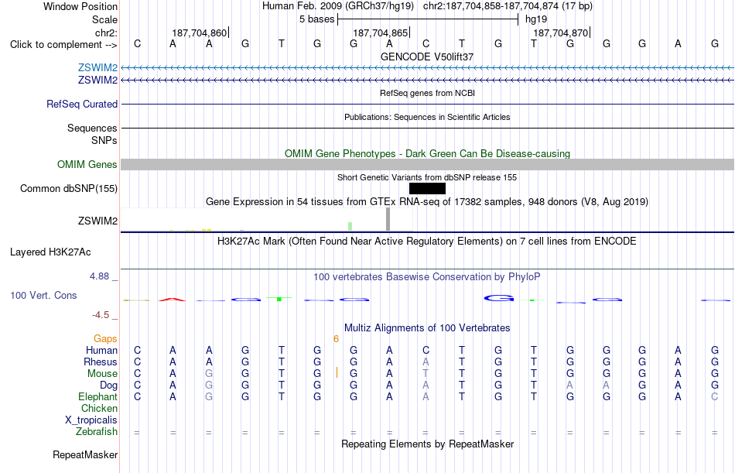This screenshot has width=735, height=473.
Task: Click 'Human Feb. 2009 (GRCh37/hg19)' assembly text
Action: point(338,6)
